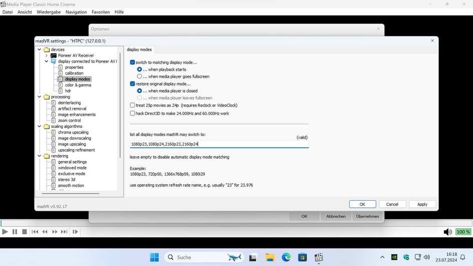The image size is (473, 266).
Task: Click OK in the Optionen dialog
Action: [x=304, y=216]
